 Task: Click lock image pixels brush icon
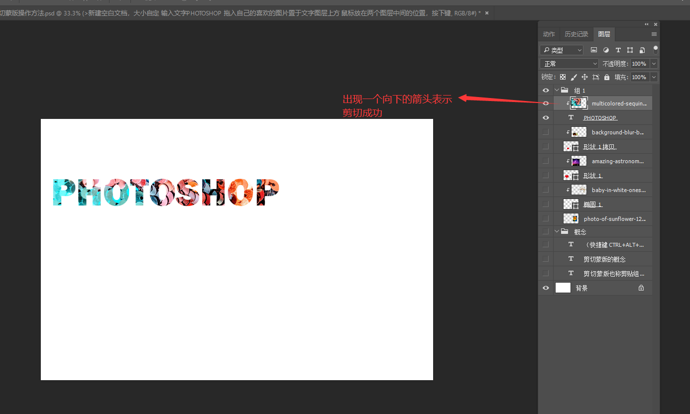(574, 77)
